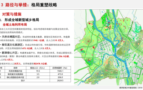Screen dimensions: 143x90
Task: Select the 对策与措施 red heading
Action: coord(12,14)
